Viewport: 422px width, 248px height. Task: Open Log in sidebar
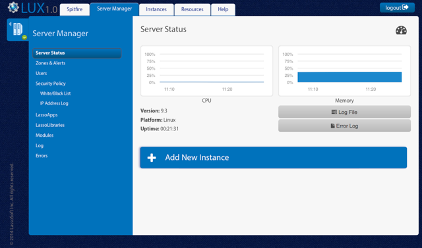(40, 145)
